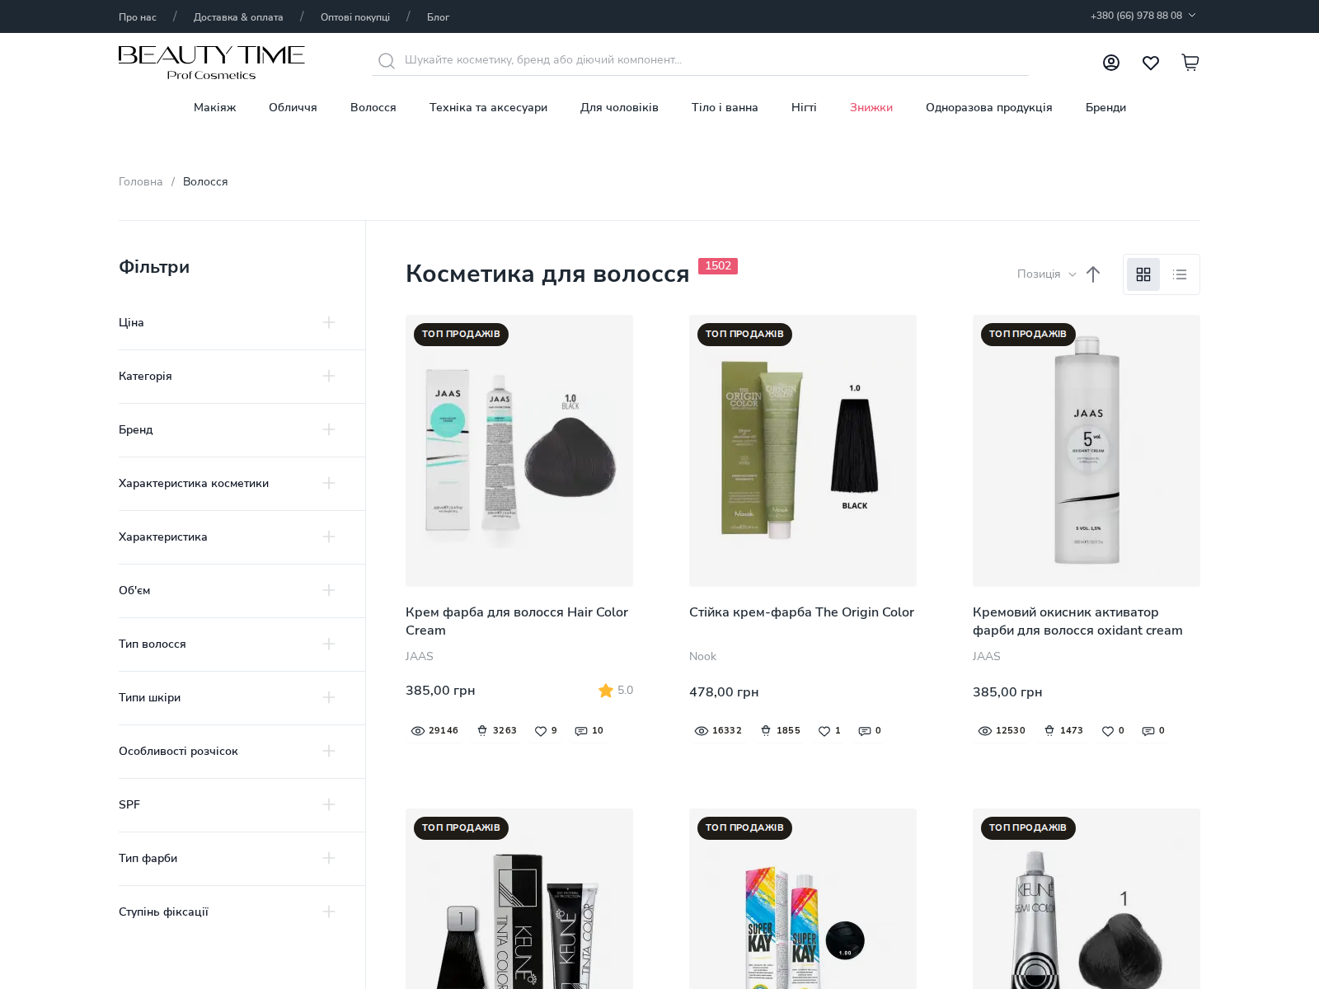
Task: Open the Волосся menu
Action: coord(373,108)
